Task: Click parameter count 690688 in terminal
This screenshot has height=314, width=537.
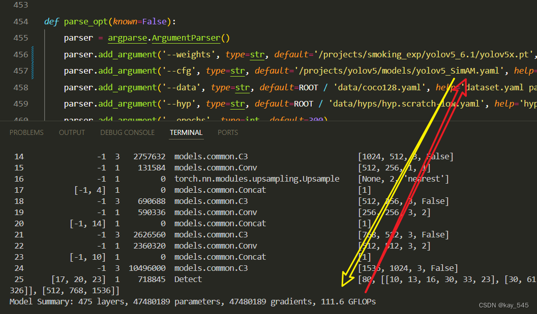Action: click(152, 201)
